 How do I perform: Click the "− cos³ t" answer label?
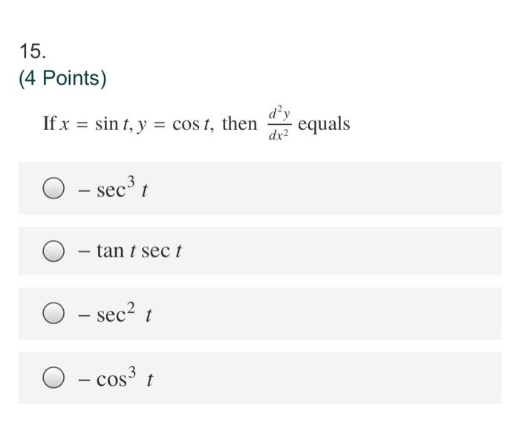115,377
